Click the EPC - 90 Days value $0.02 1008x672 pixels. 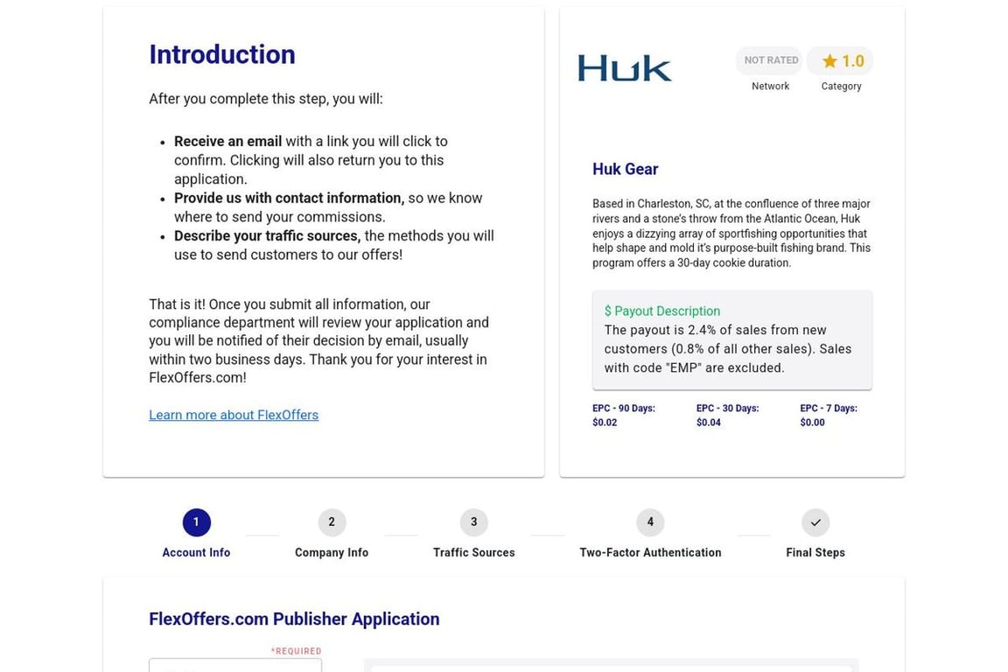[x=605, y=423]
